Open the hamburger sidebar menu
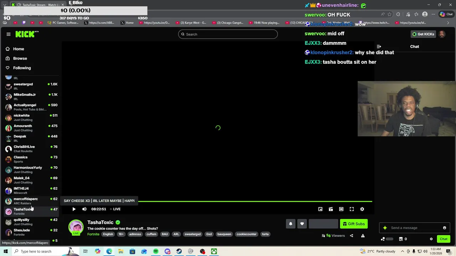 click(9, 34)
